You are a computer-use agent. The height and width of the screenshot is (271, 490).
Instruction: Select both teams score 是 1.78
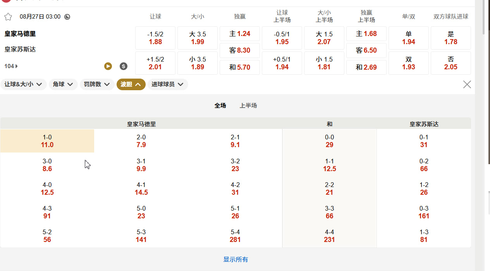(x=451, y=38)
